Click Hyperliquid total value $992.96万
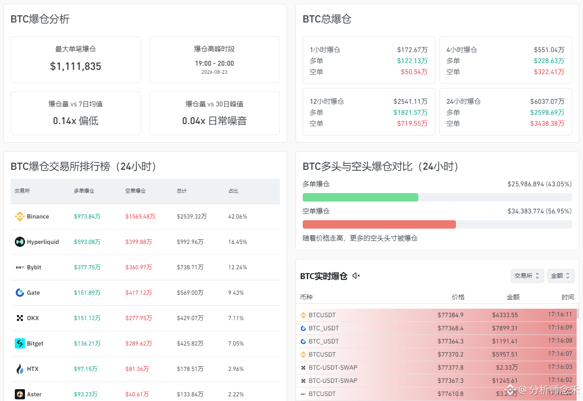 point(190,242)
